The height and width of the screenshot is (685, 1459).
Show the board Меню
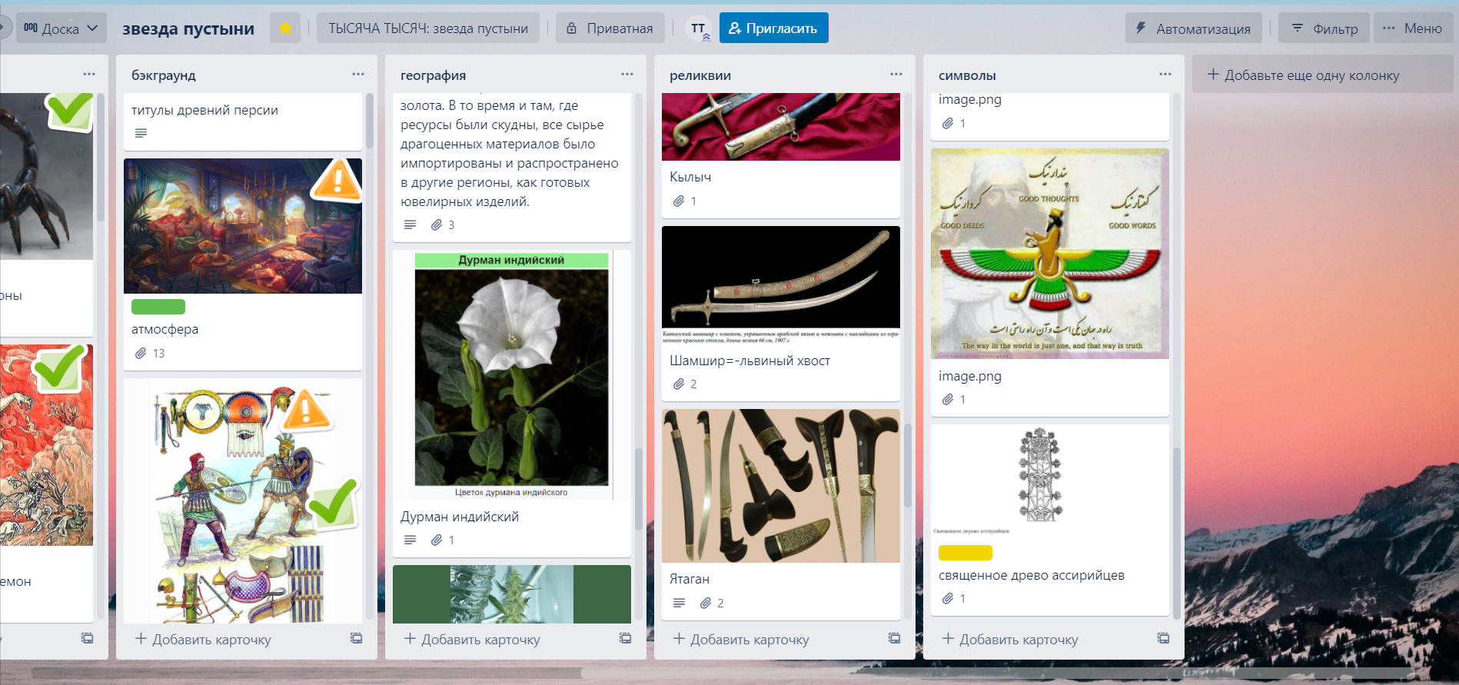click(1413, 28)
